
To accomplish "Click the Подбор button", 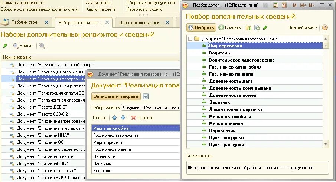I will point(100,118).
